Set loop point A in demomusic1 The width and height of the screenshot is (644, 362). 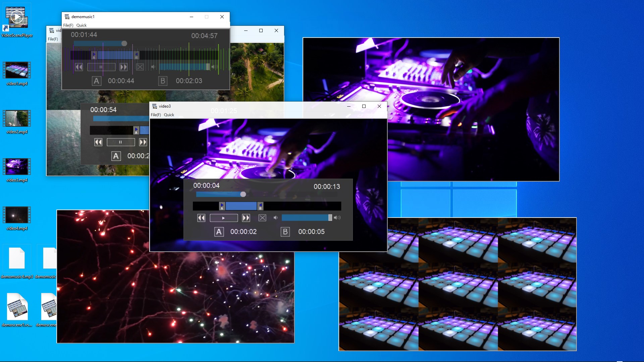97,81
